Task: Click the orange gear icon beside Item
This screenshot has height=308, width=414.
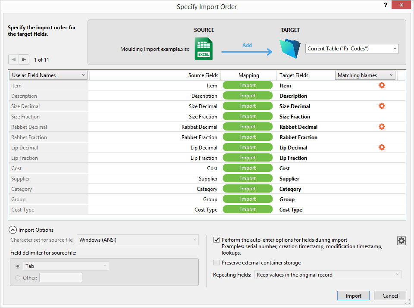Action: pyautogui.click(x=381, y=85)
